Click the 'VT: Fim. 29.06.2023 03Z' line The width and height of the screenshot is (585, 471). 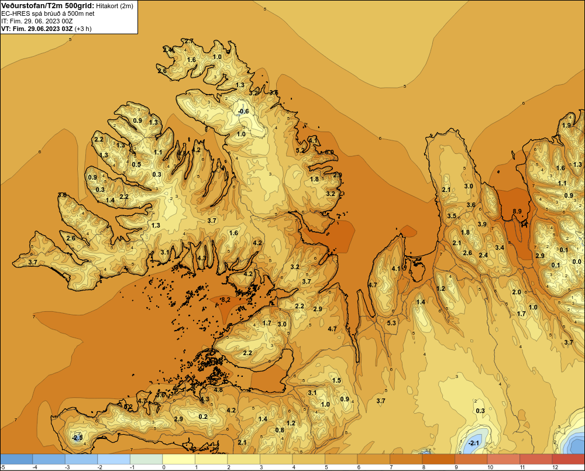pos(37,29)
